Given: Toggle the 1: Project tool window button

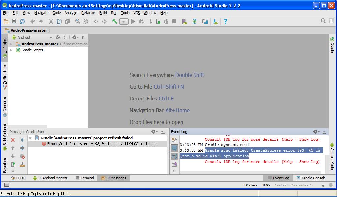Looking at the screenshot, I should coord(5,48).
